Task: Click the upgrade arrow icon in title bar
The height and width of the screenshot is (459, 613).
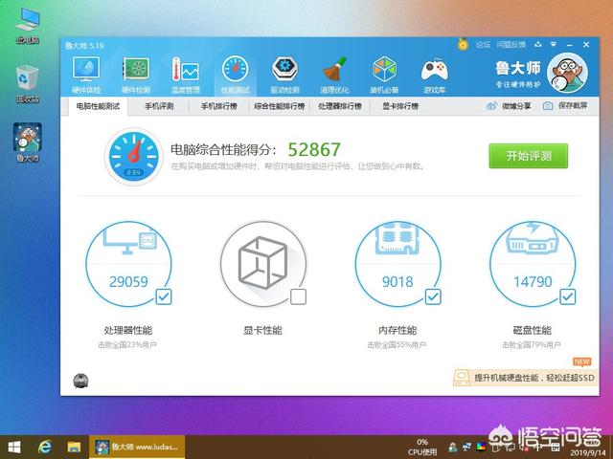Action: click(x=538, y=45)
